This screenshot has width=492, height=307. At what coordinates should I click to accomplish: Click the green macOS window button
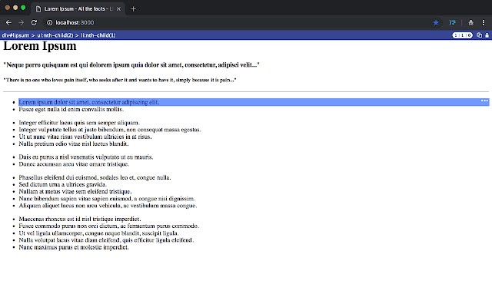pos(23,8)
